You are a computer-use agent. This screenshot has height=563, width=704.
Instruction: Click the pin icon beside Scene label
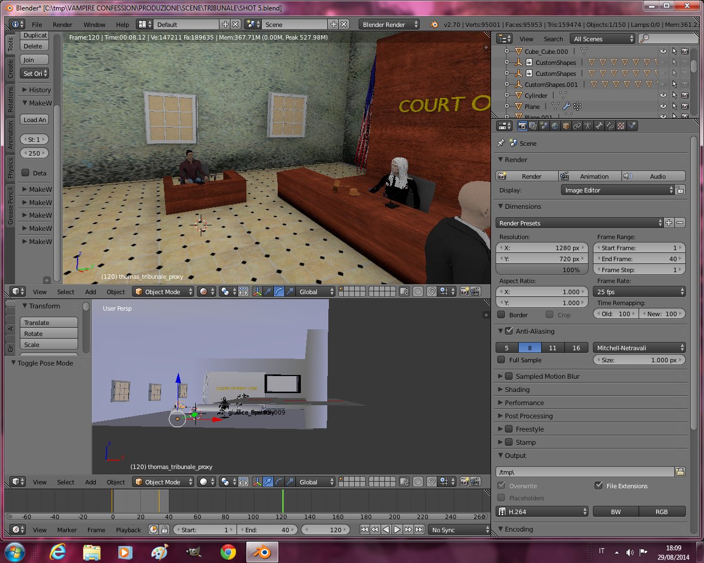click(501, 143)
